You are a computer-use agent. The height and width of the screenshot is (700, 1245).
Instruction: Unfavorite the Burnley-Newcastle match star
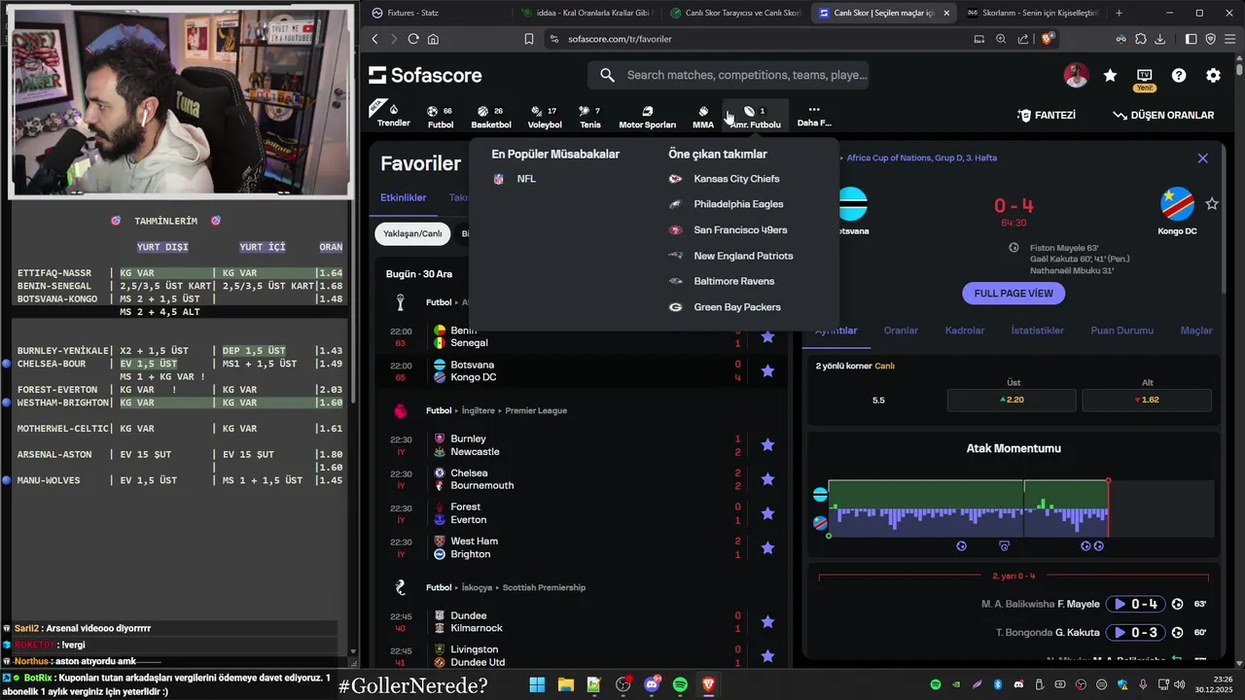(x=767, y=444)
